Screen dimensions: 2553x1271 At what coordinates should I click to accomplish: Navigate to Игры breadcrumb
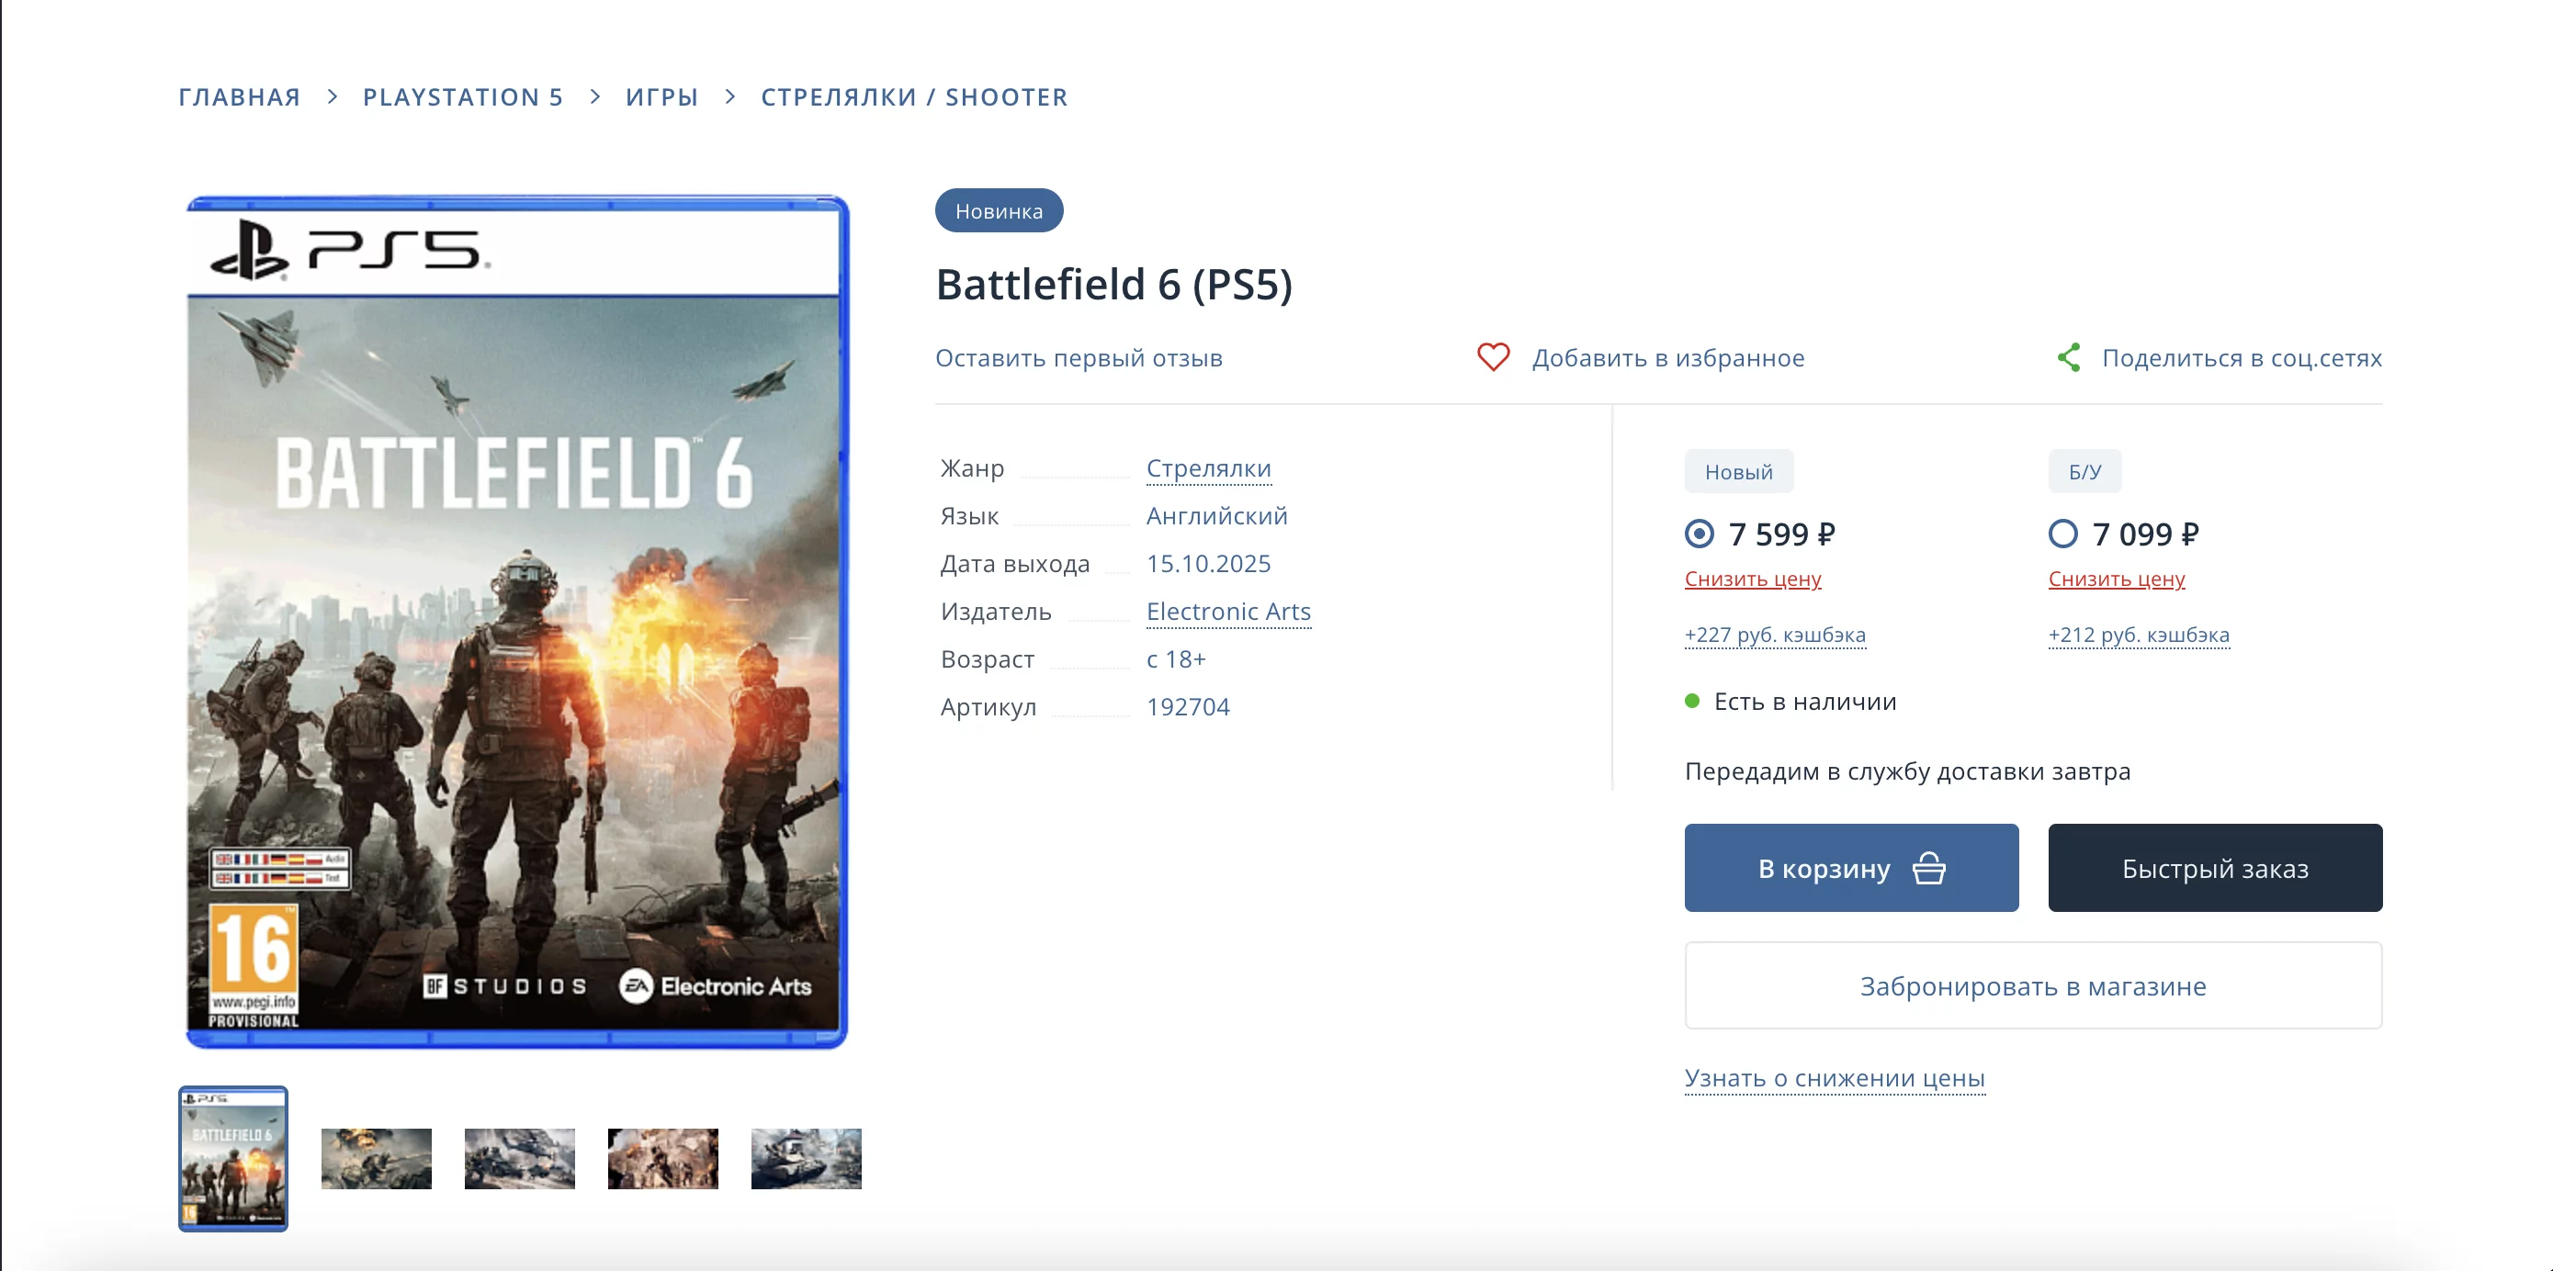point(662,97)
